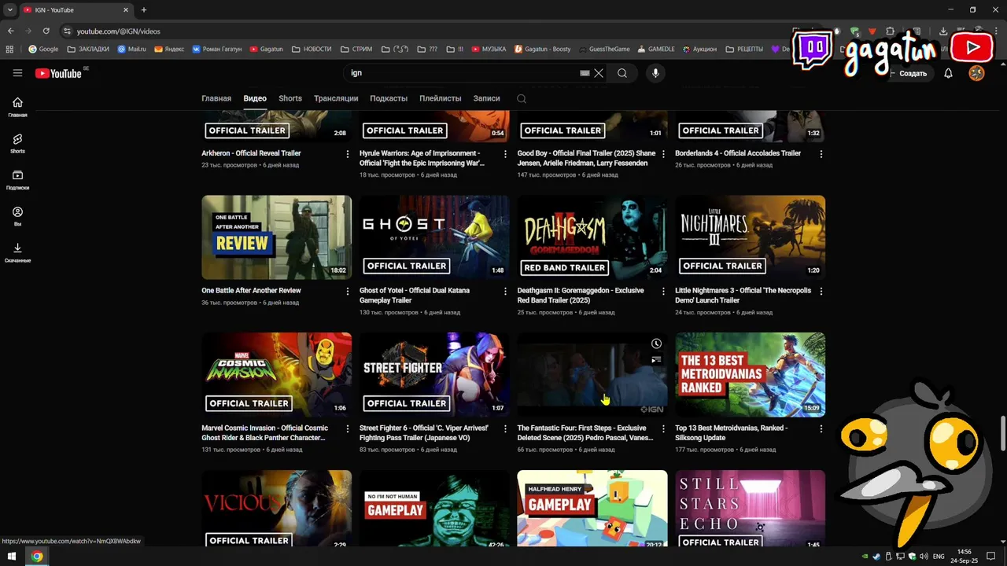
Task: Open notifications bell
Action: [x=948, y=73]
